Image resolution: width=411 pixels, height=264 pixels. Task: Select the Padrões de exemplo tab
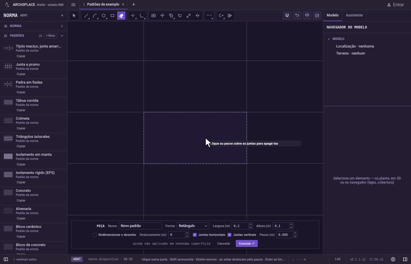[103, 4]
